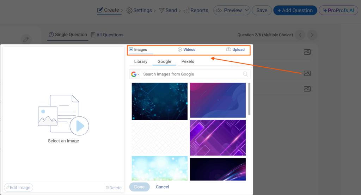Click the list icon by All Questions
The image size is (361, 195).
tap(93, 35)
